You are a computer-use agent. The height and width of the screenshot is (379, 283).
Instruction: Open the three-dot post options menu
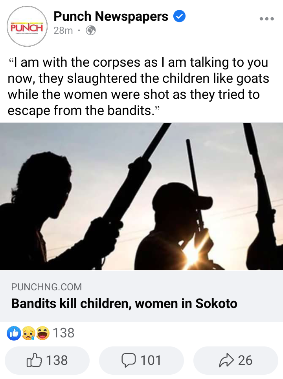(x=266, y=18)
